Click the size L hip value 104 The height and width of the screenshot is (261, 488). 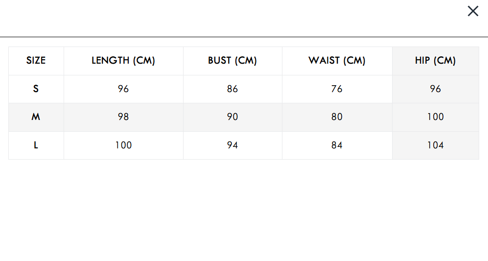435,145
